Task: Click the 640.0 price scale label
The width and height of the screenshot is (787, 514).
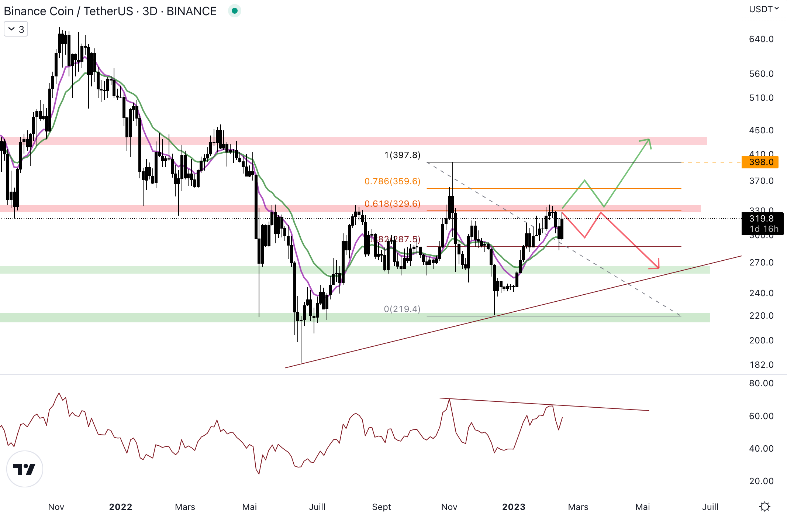Action: pyautogui.click(x=761, y=39)
